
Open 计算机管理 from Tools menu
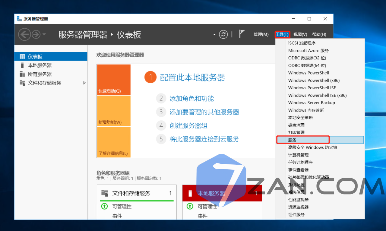click(320, 155)
